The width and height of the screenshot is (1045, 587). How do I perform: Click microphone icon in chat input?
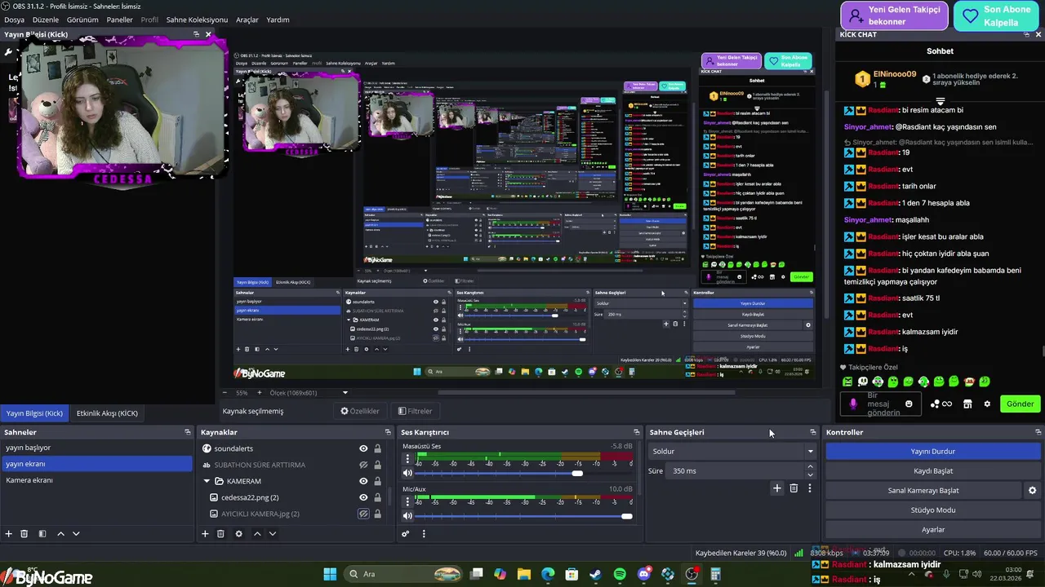(x=854, y=404)
